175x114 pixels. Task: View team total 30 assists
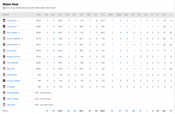coord(134,111)
